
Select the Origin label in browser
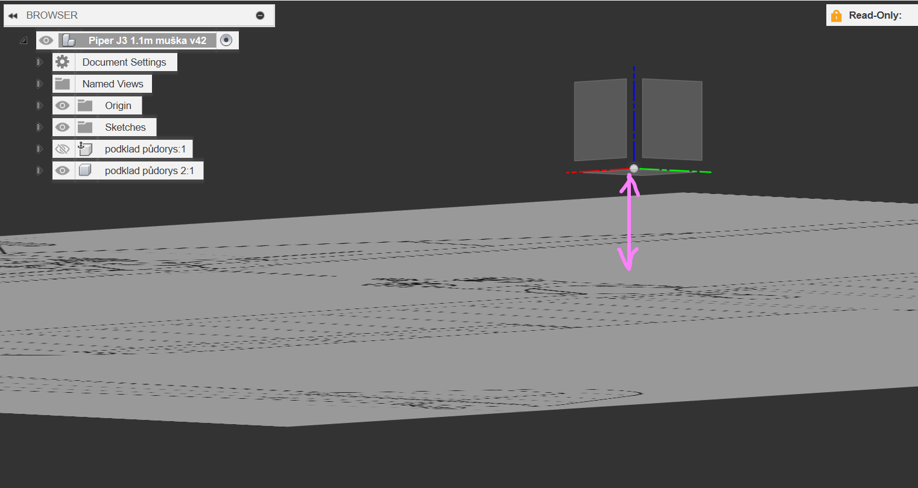point(118,105)
